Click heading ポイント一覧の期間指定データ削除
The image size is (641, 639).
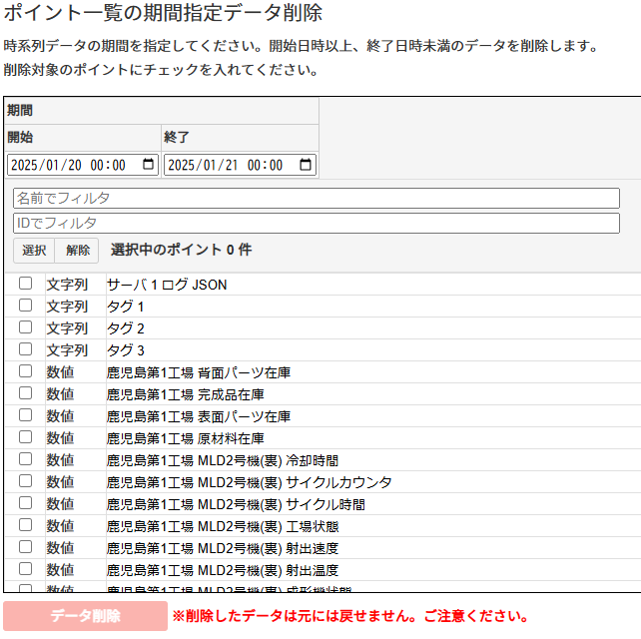pos(163,13)
